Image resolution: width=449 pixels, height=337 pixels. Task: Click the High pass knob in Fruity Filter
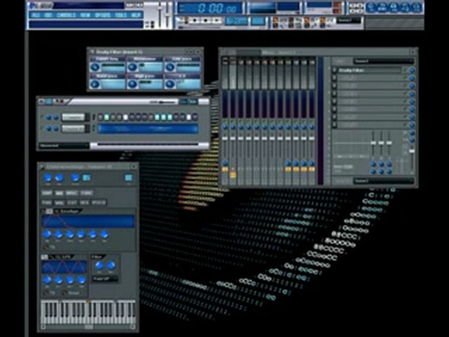132,84
